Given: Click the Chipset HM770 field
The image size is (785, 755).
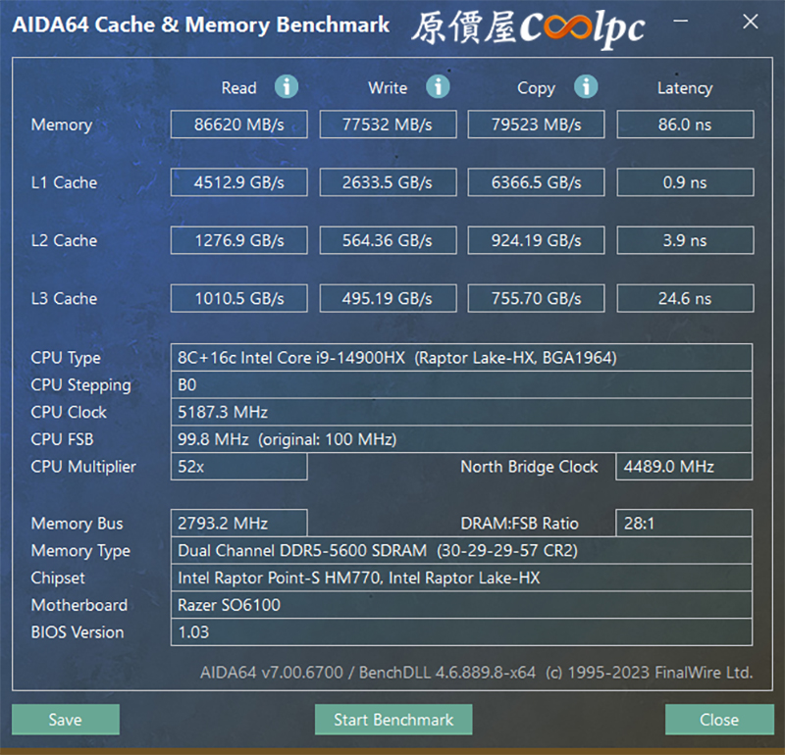Looking at the screenshot, I should 461,578.
